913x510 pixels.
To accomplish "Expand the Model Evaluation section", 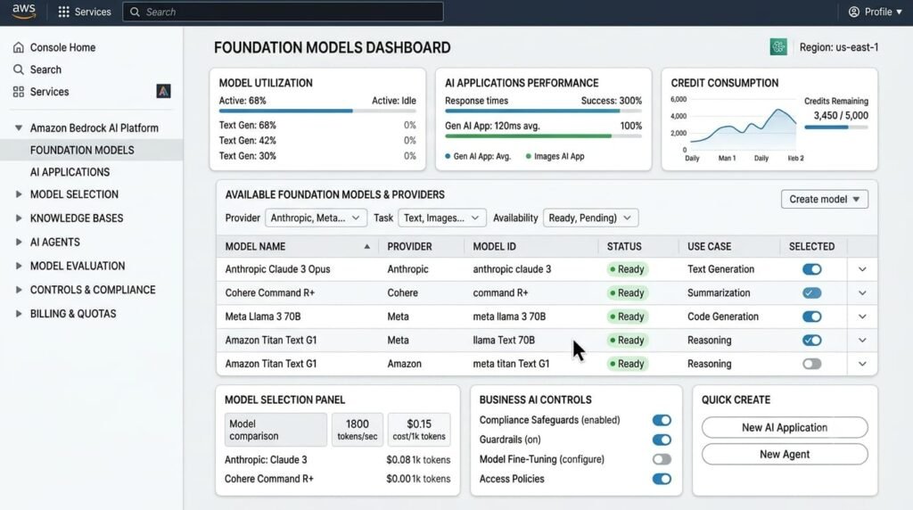I will point(19,266).
